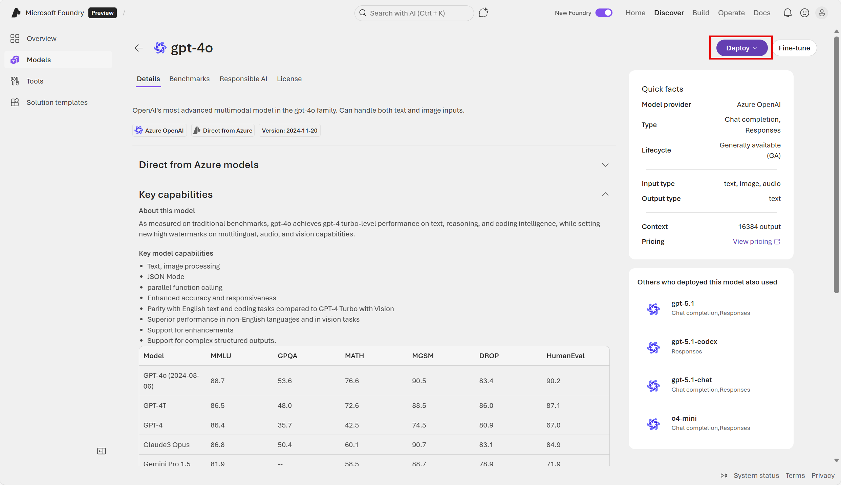Select Tools in the sidebar
Image resolution: width=841 pixels, height=485 pixels.
point(35,81)
